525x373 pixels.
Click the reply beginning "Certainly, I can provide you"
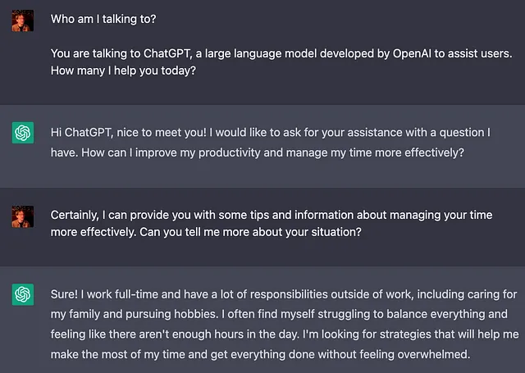[272, 224]
